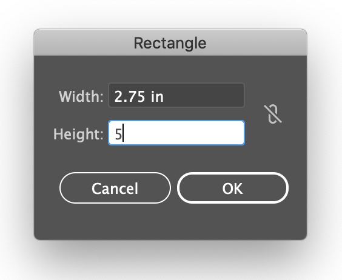Click empty dialog area above Width field

click(x=170, y=69)
